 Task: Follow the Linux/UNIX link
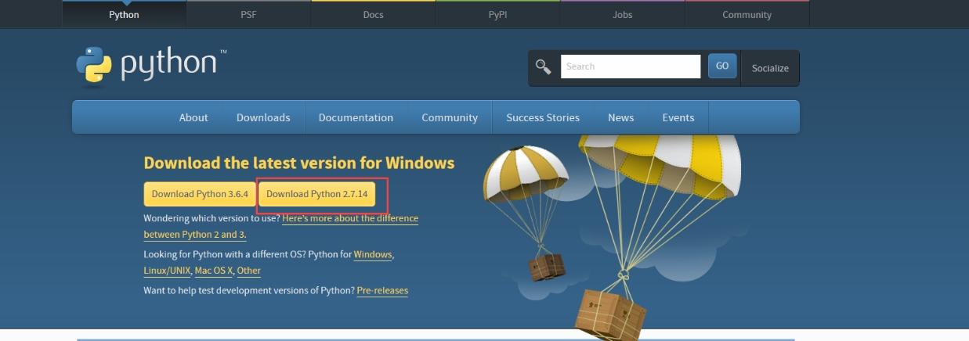point(167,271)
